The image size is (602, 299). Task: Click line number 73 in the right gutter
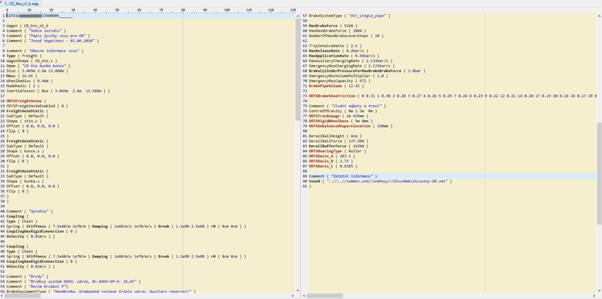tap(305, 96)
